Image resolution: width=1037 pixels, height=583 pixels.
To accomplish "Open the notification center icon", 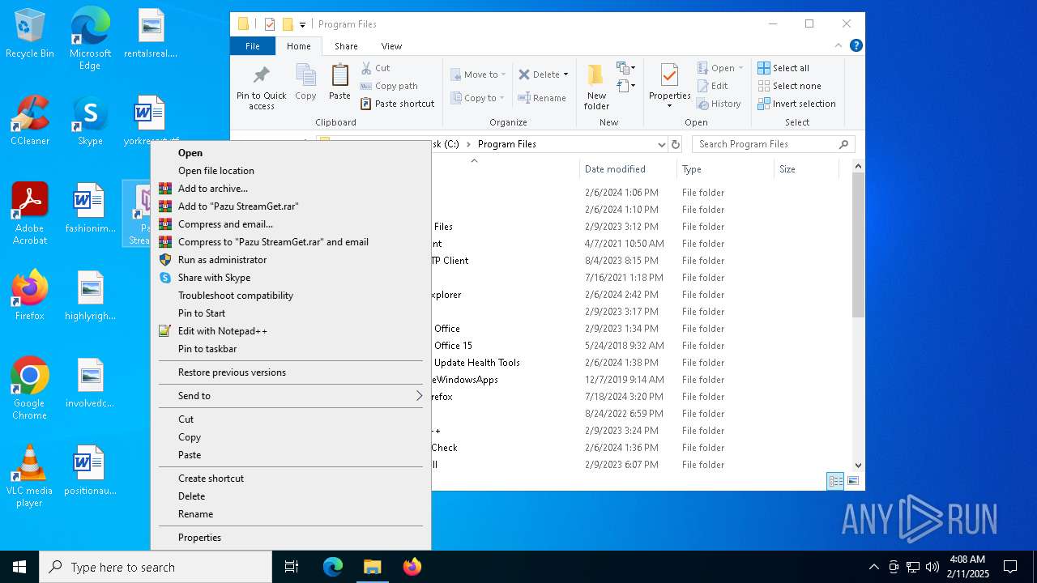I will point(1010,567).
